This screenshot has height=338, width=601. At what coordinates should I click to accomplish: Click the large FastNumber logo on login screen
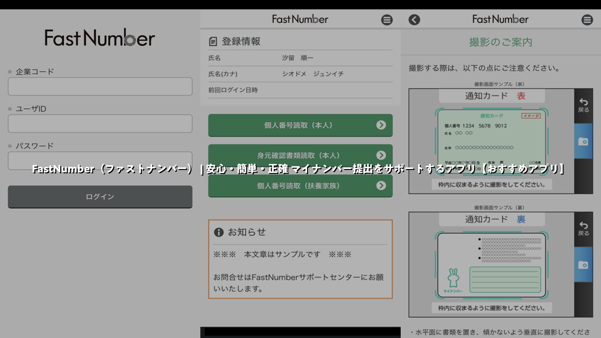coord(100,38)
